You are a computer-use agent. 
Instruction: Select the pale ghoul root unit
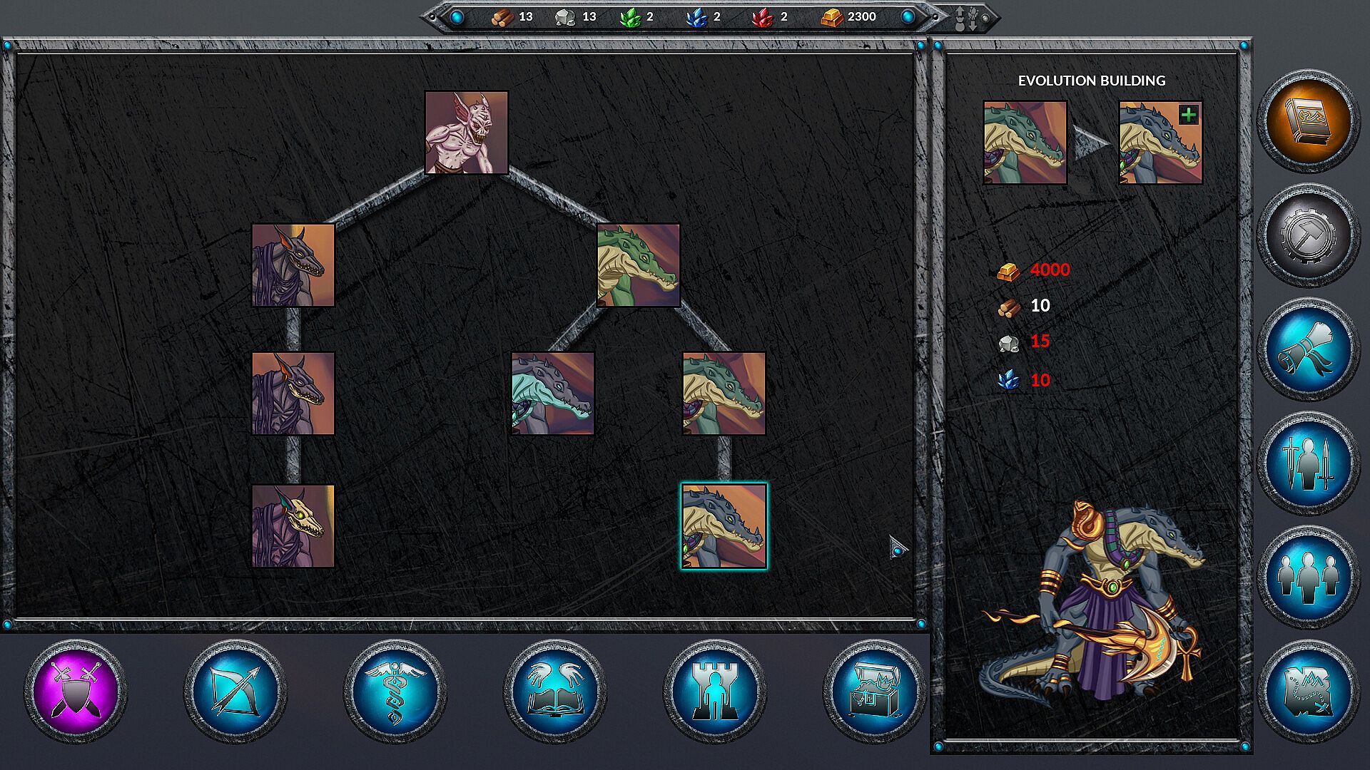click(466, 133)
